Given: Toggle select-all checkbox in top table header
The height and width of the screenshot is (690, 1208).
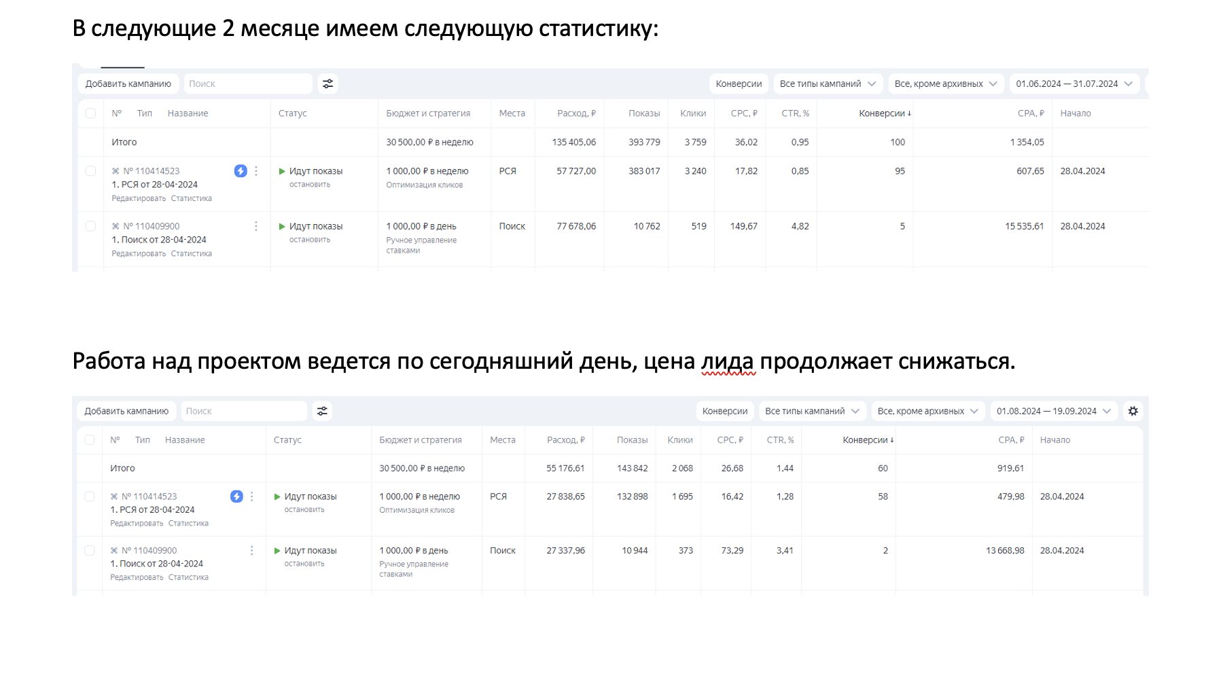Looking at the screenshot, I should (x=90, y=113).
